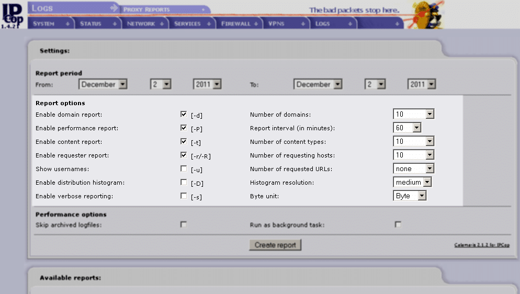
Task: Check Skip archived logfiles option
Action: [x=184, y=224]
